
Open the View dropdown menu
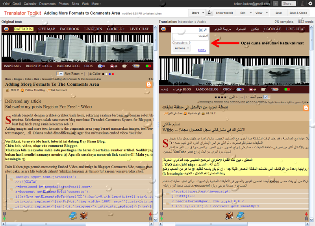point(261,13)
